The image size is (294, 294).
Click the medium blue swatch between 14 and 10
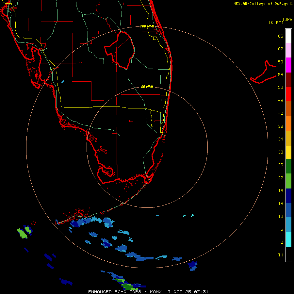point(288,210)
